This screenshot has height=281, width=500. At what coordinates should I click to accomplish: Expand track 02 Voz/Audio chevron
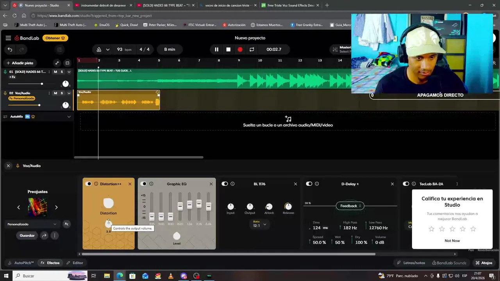pyautogui.click(x=69, y=93)
